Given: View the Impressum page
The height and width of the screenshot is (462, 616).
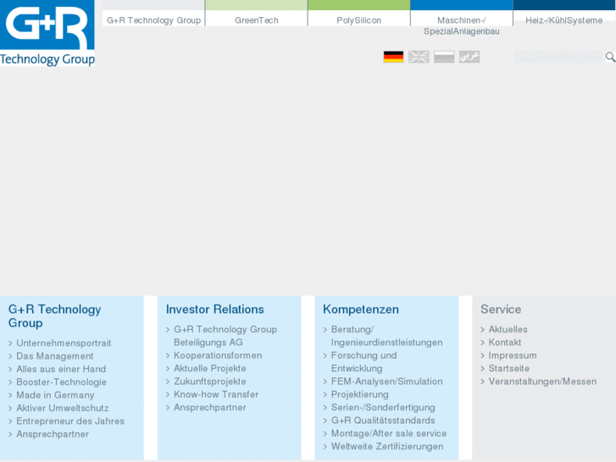Looking at the screenshot, I should click(x=513, y=355).
